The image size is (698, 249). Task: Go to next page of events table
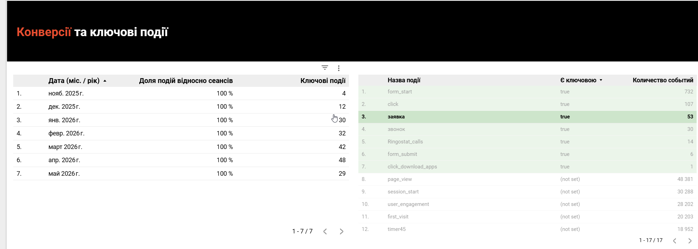[690, 241]
